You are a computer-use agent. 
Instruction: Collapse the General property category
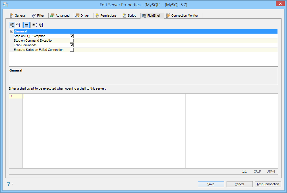(12, 31)
